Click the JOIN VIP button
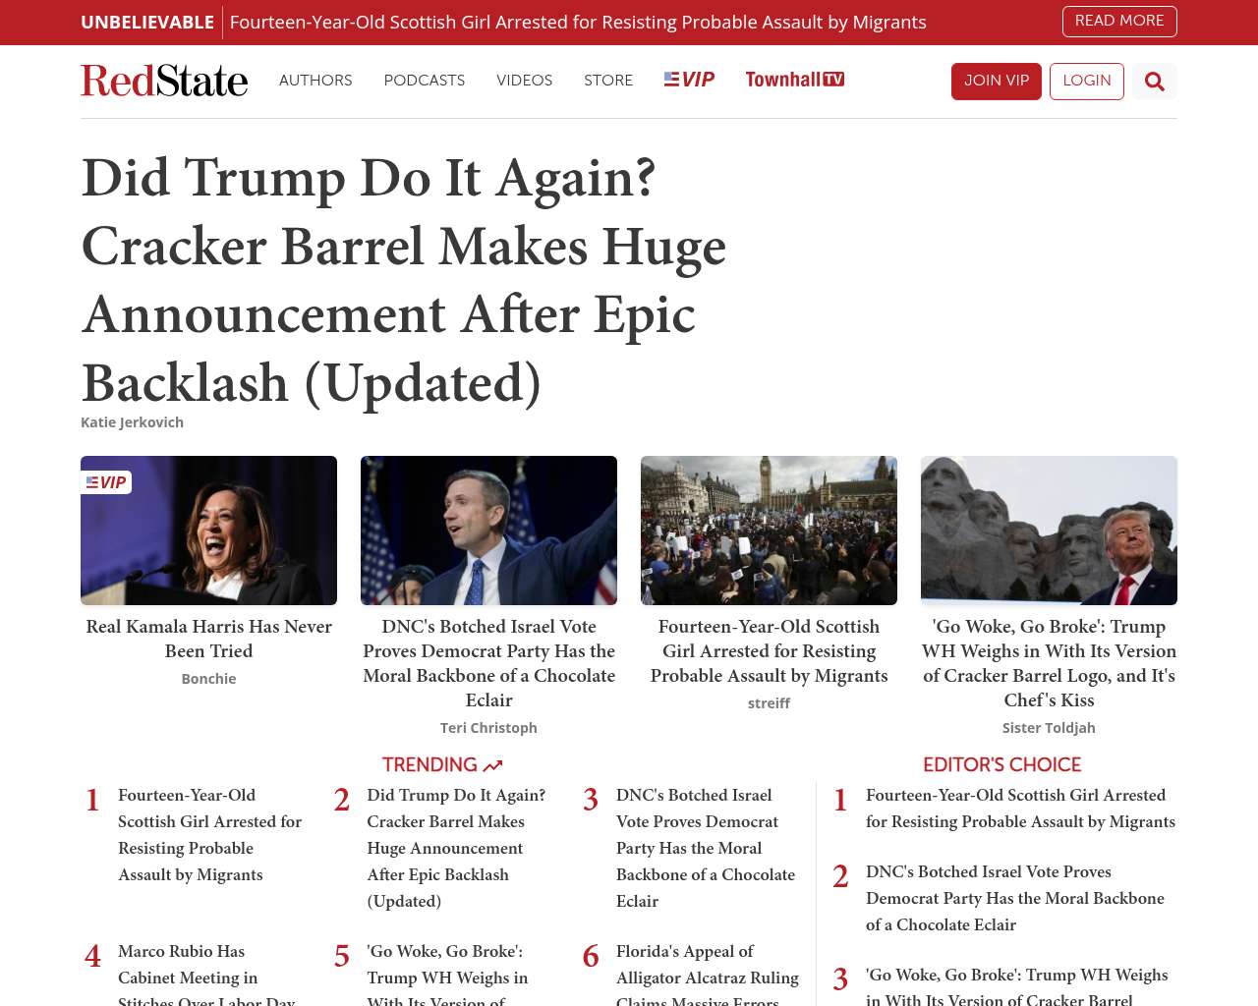The image size is (1258, 1006). click(997, 82)
